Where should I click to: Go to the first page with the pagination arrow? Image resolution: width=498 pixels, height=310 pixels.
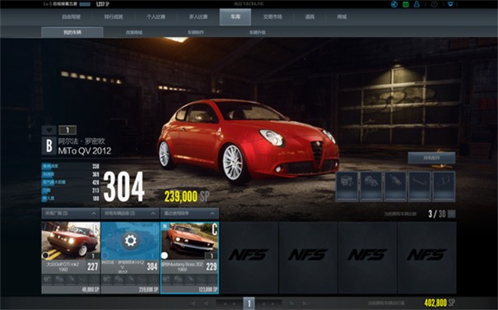(x=193, y=303)
